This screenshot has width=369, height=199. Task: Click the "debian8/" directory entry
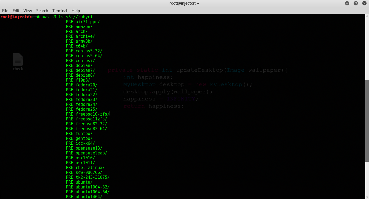coord(85,75)
